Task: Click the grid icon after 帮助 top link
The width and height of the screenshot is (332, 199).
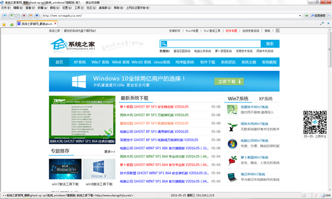Action: coord(278,30)
